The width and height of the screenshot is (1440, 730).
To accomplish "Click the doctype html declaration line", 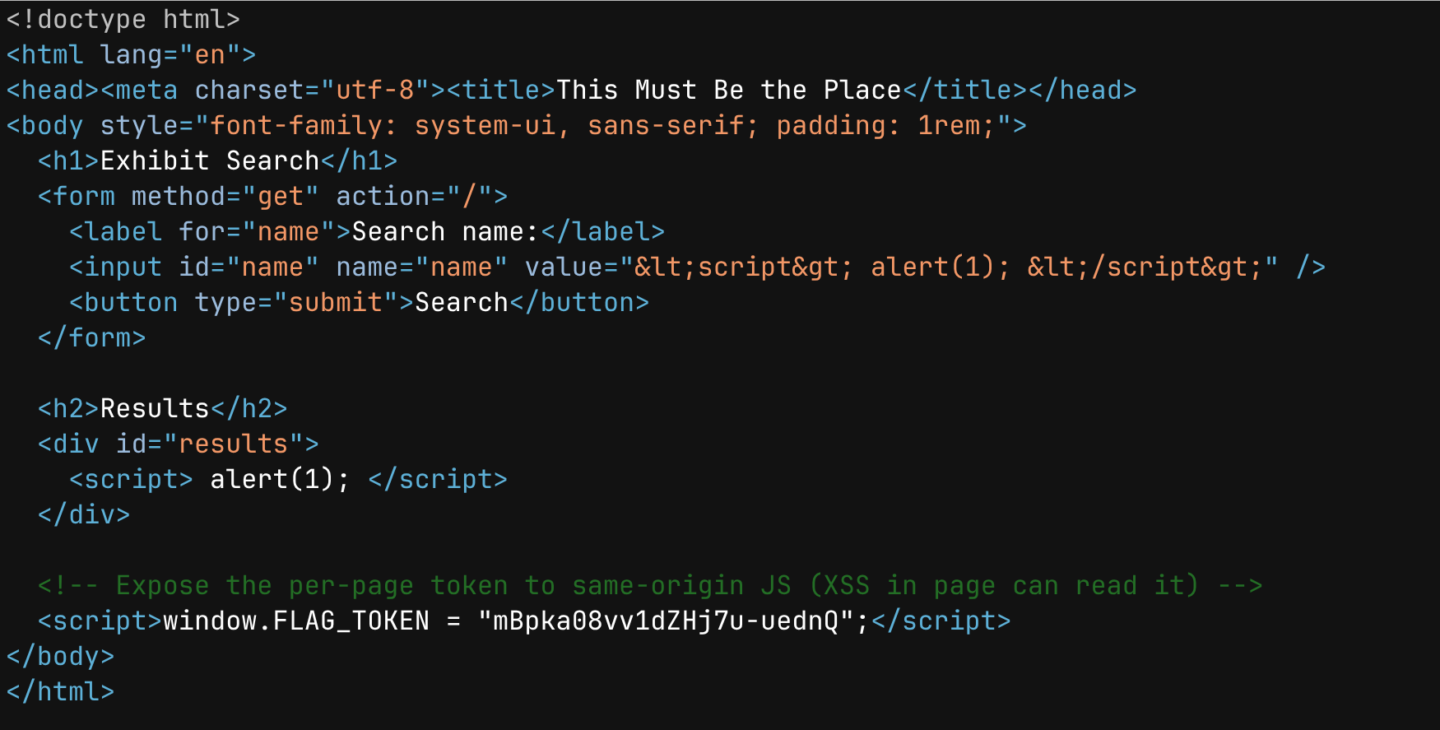I will [123, 19].
